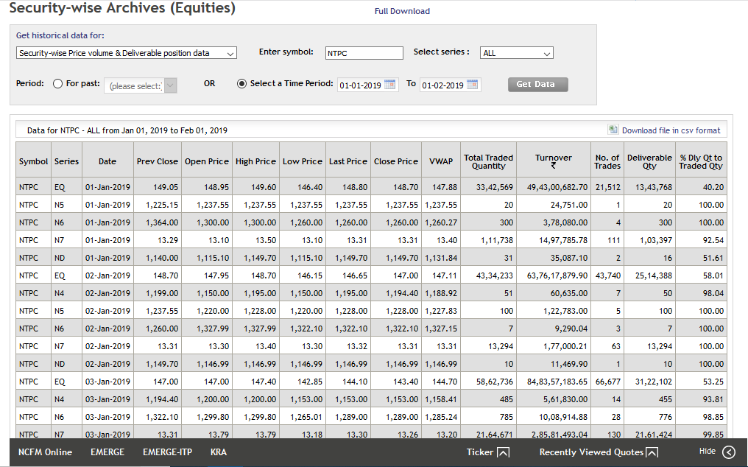Screen dimensions: 748x467
Task: Click the Prev Close column header
Action: 158,161
